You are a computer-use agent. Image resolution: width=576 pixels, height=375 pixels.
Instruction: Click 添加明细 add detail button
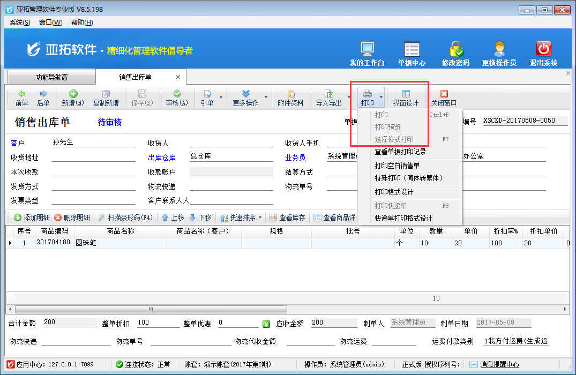(32, 217)
